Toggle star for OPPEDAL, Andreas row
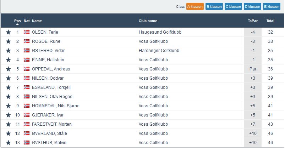The width and height of the screenshot is (285, 148). [8, 69]
